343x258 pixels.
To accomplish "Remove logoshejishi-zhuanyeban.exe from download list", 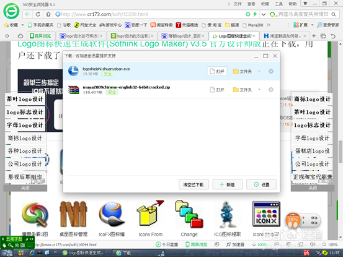I will 271,71.
